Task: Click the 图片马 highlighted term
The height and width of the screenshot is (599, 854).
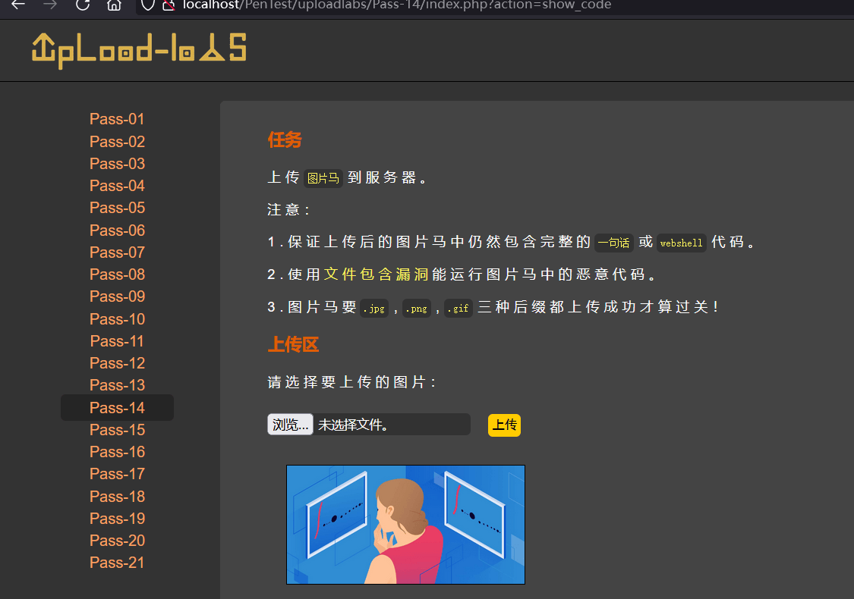Action: coord(323,178)
